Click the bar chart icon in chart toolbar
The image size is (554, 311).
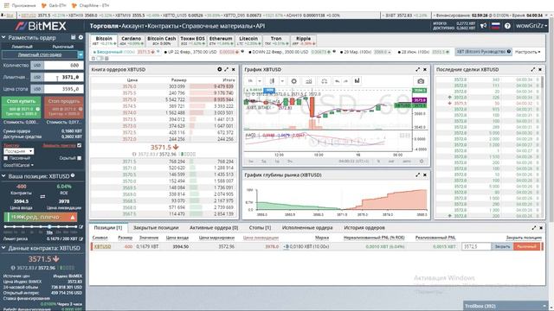click(358, 81)
